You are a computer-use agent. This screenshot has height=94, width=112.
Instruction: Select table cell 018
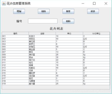(15, 81)
